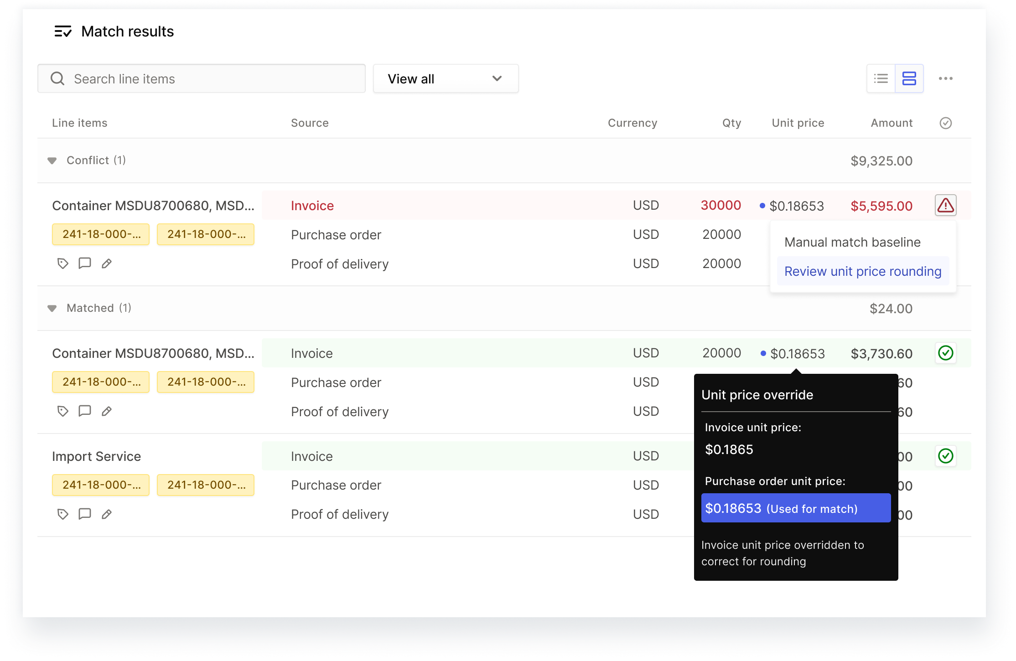Switch to compact list view
The image size is (1016, 661).
(x=881, y=79)
